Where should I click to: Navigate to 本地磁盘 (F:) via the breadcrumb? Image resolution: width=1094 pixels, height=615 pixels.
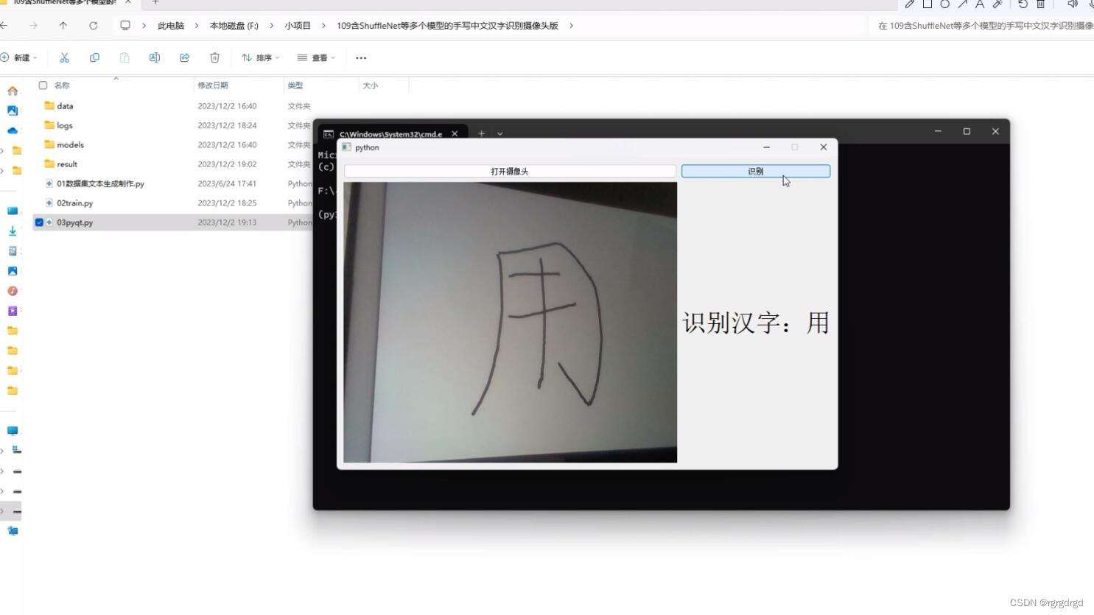coord(234,25)
